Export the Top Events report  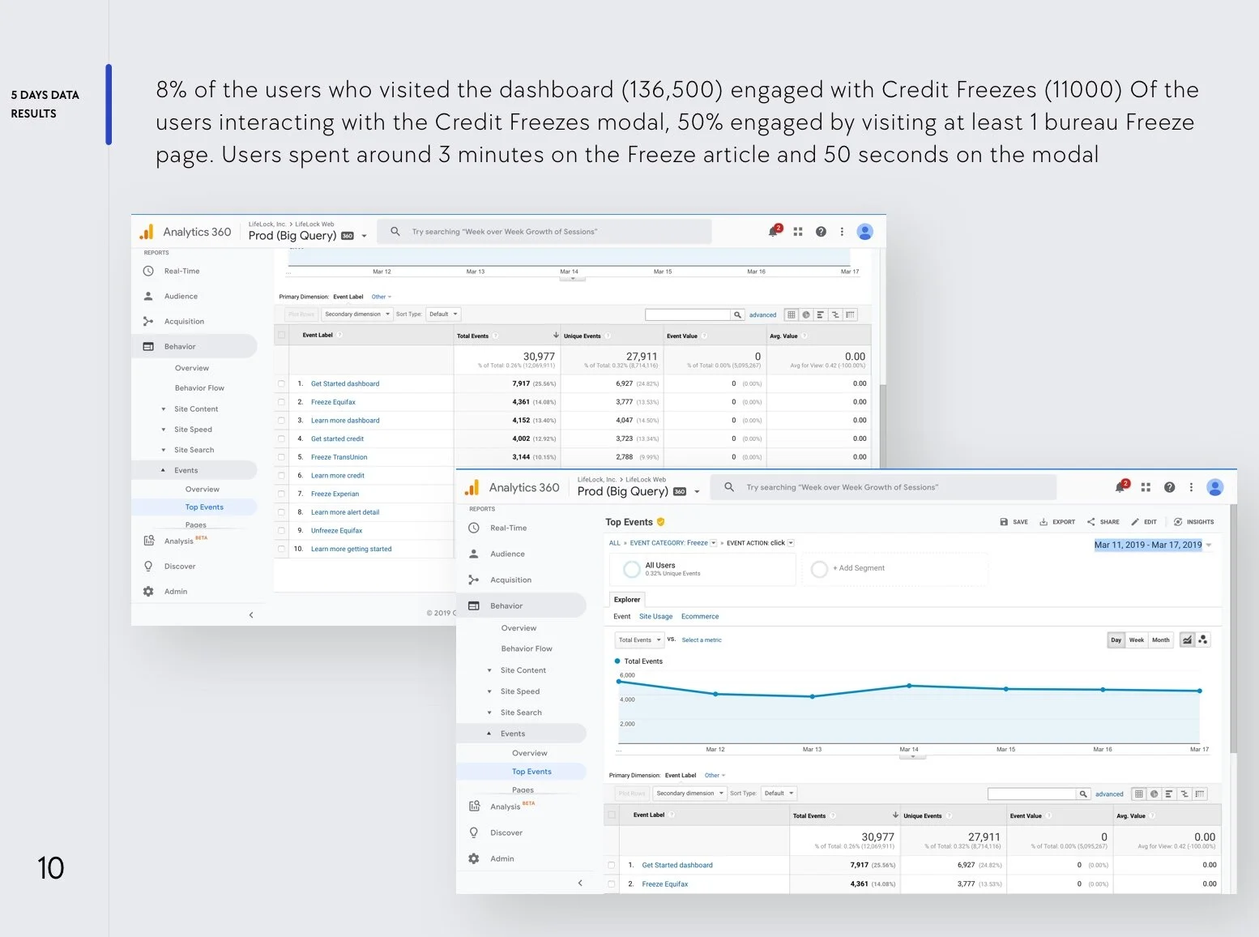(x=1057, y=522)
